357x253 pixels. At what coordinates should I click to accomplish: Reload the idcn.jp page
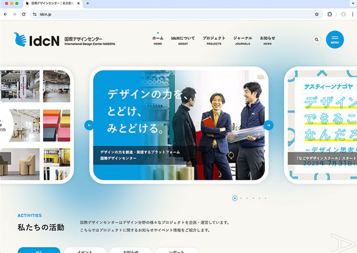pos(23,14)
